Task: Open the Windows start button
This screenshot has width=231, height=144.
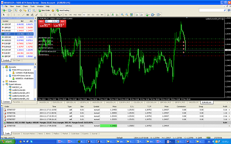Action: pos(8,142)
